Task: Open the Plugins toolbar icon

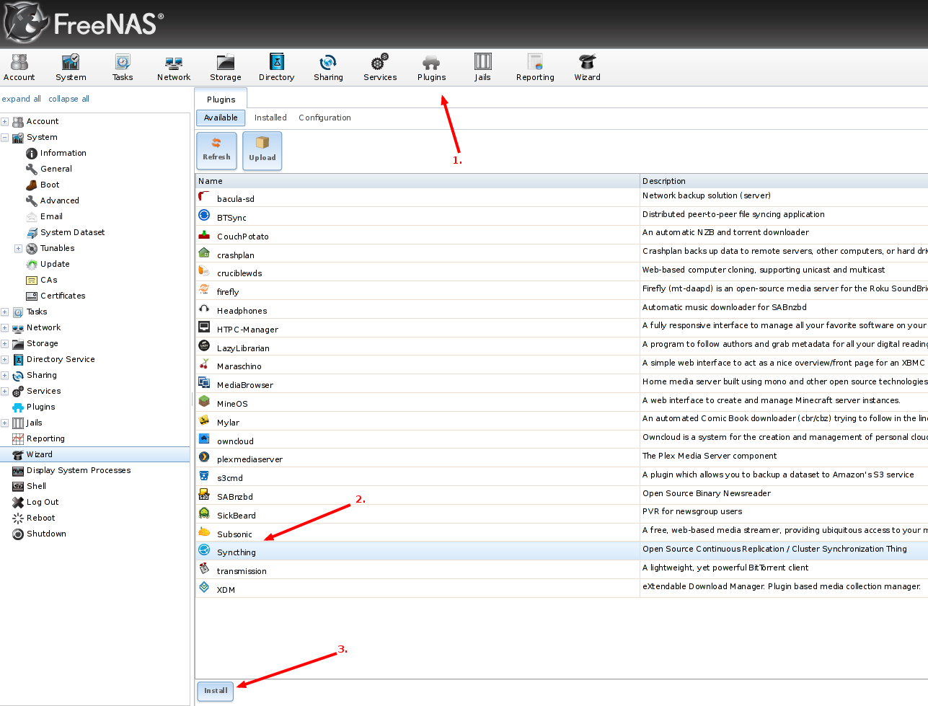Action: [431, 67]
